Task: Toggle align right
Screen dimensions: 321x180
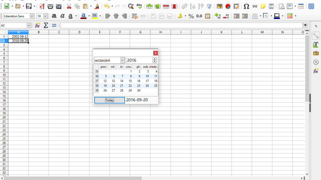Action: point(124,16)
